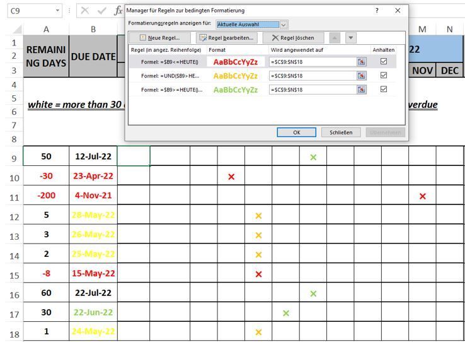This screenshot has width=465, height=342.
Task: Close the rules manager dialog with X
Action: tap(398, 11)
